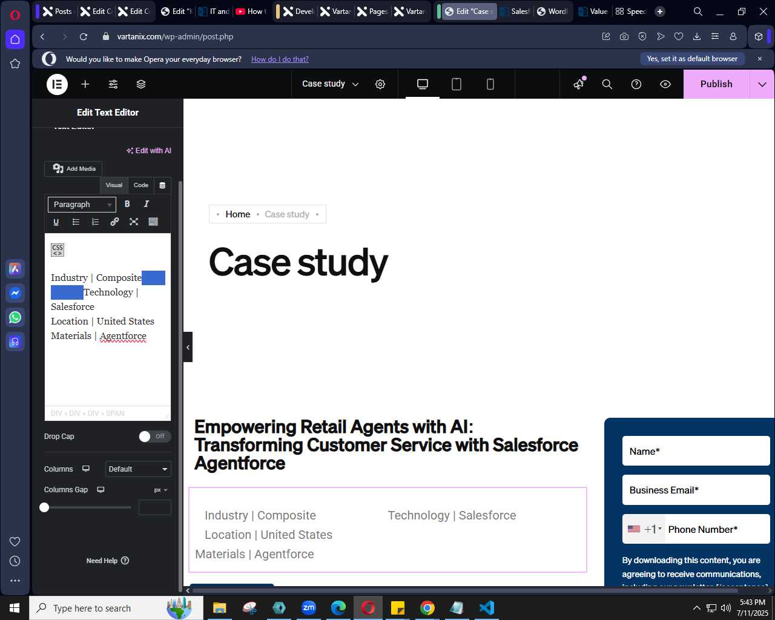Click Add Media button

[x=74, y=169]
